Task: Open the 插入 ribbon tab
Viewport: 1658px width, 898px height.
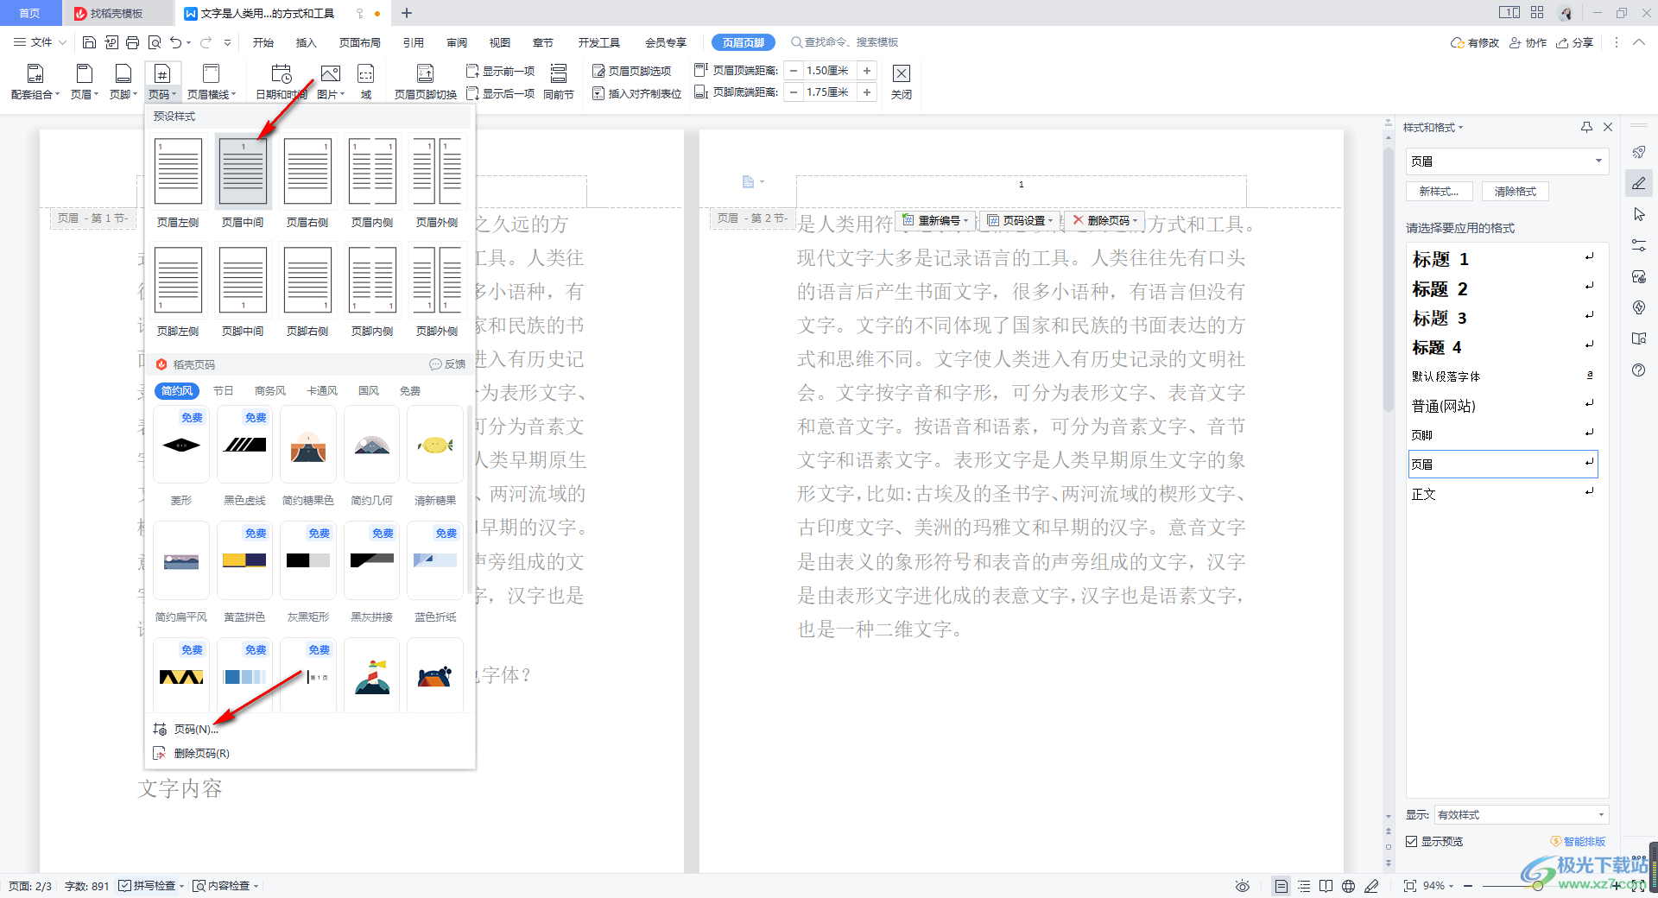Action: pyautogui.click(x=307, y=42)
